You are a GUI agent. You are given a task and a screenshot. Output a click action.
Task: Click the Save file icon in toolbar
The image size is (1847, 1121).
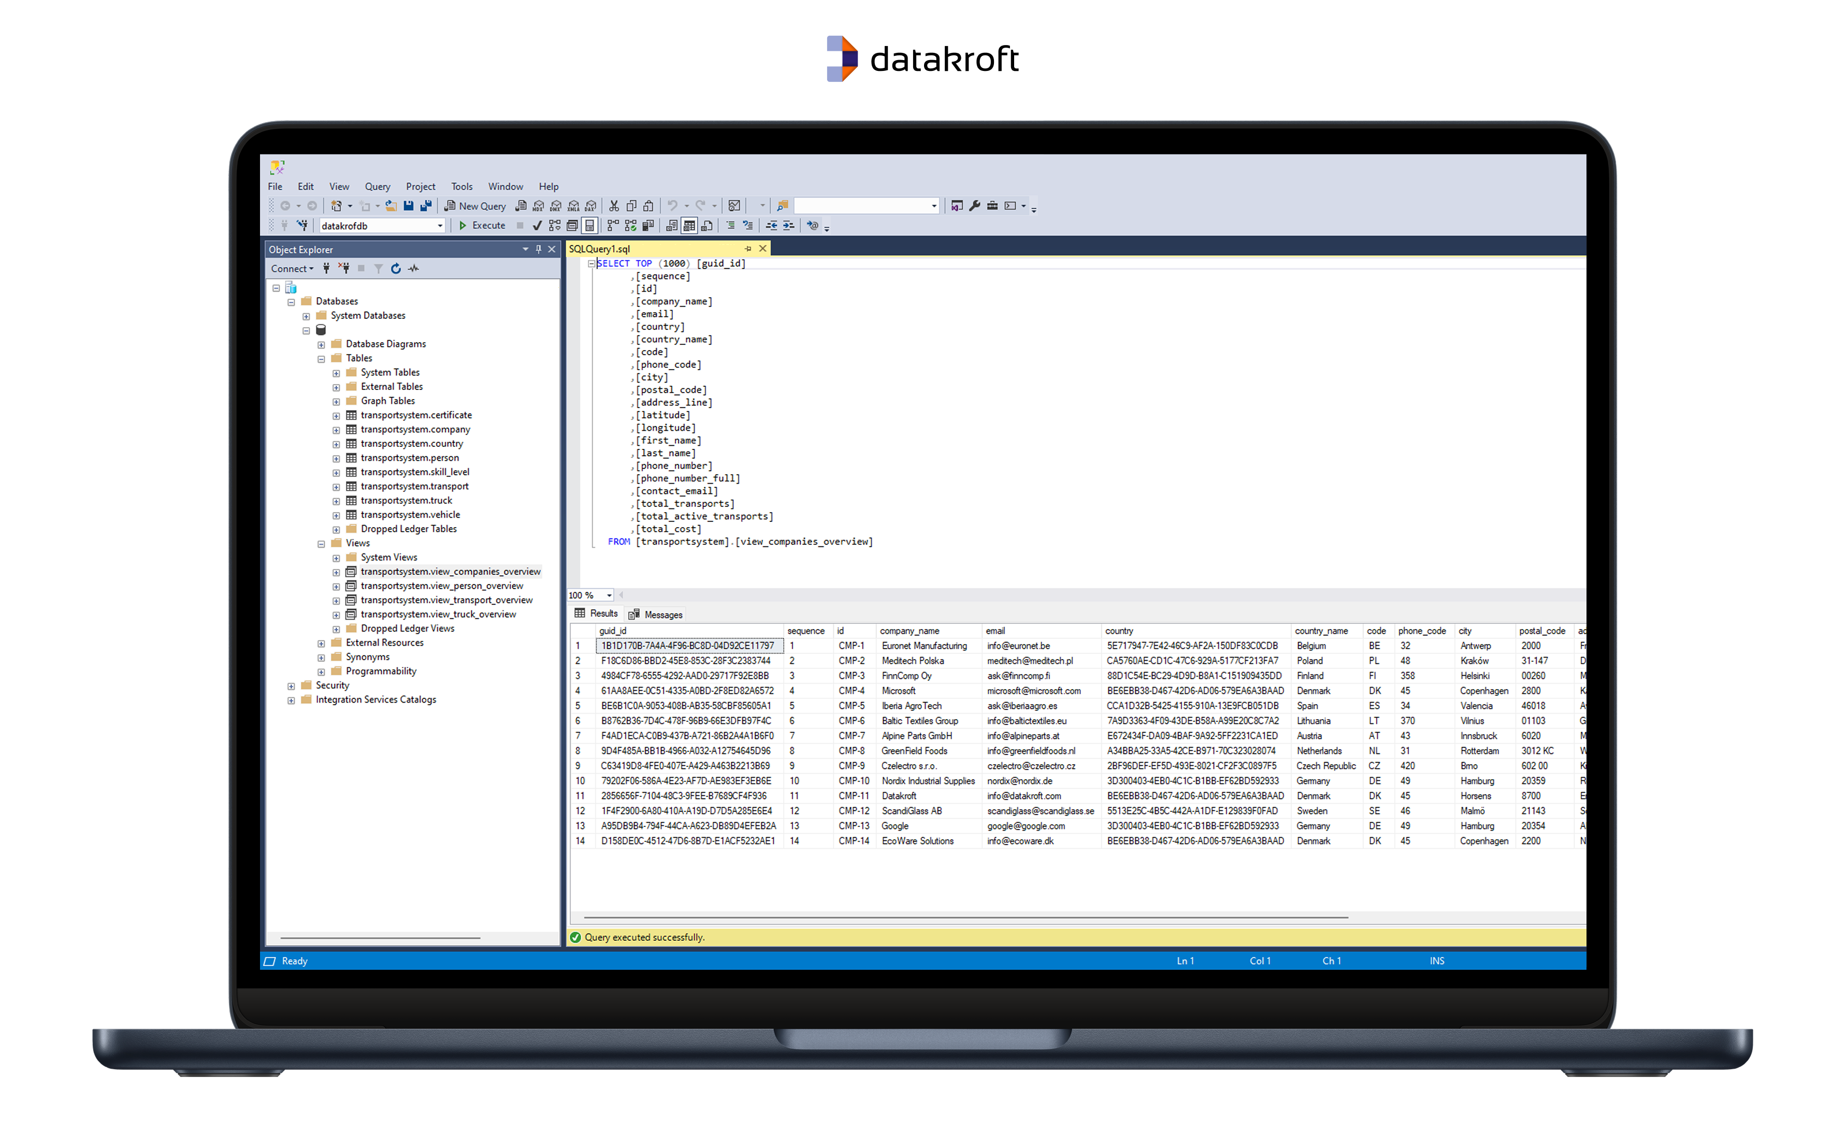tap(409, 206)
